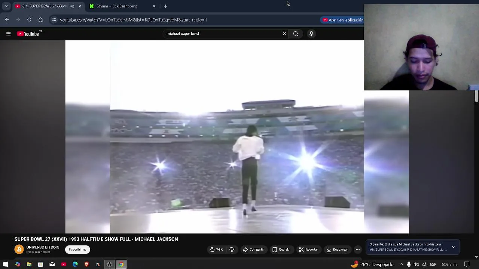Close the Kick Dashboard tab
The width and height of the screenshot is (479, 269).
pyautogui.click(x=154, y=6)
